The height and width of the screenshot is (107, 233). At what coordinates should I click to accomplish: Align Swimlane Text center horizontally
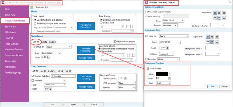click(212, 37)
